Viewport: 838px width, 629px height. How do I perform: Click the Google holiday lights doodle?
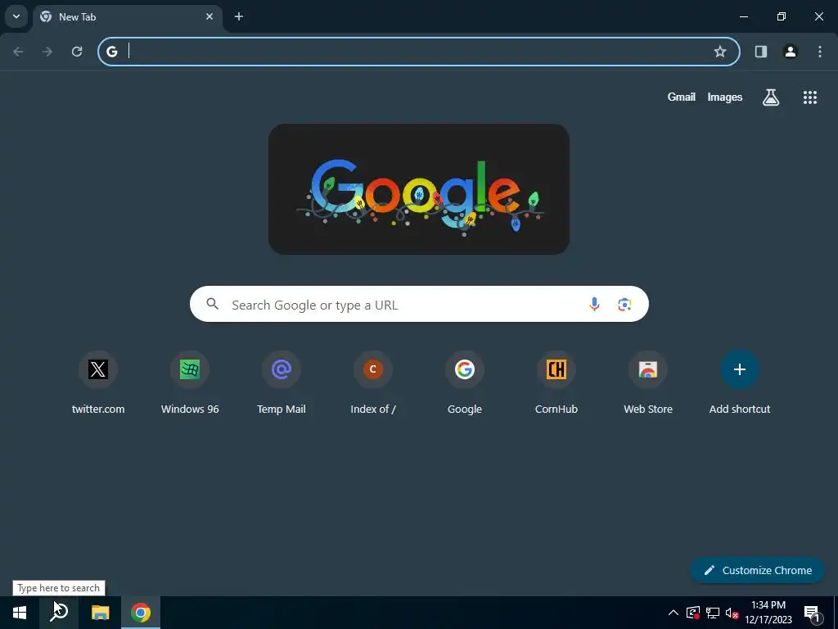point(419,189)
